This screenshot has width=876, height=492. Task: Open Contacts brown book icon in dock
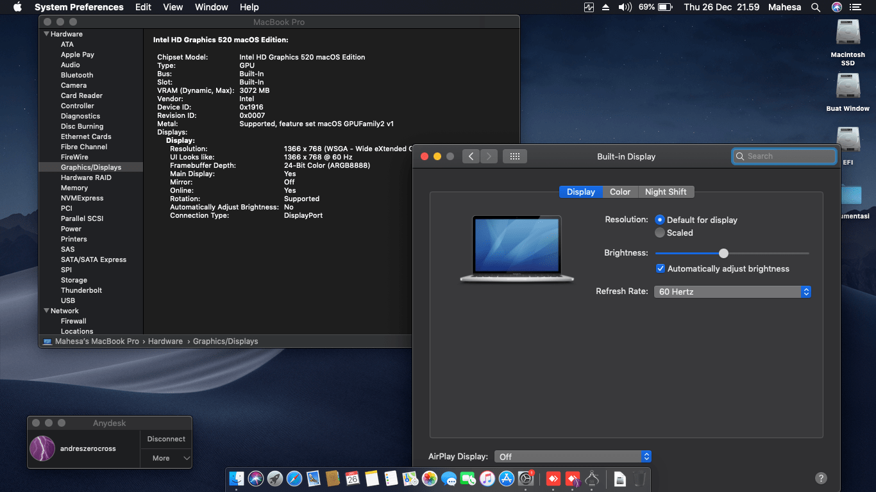pos(333,478)
